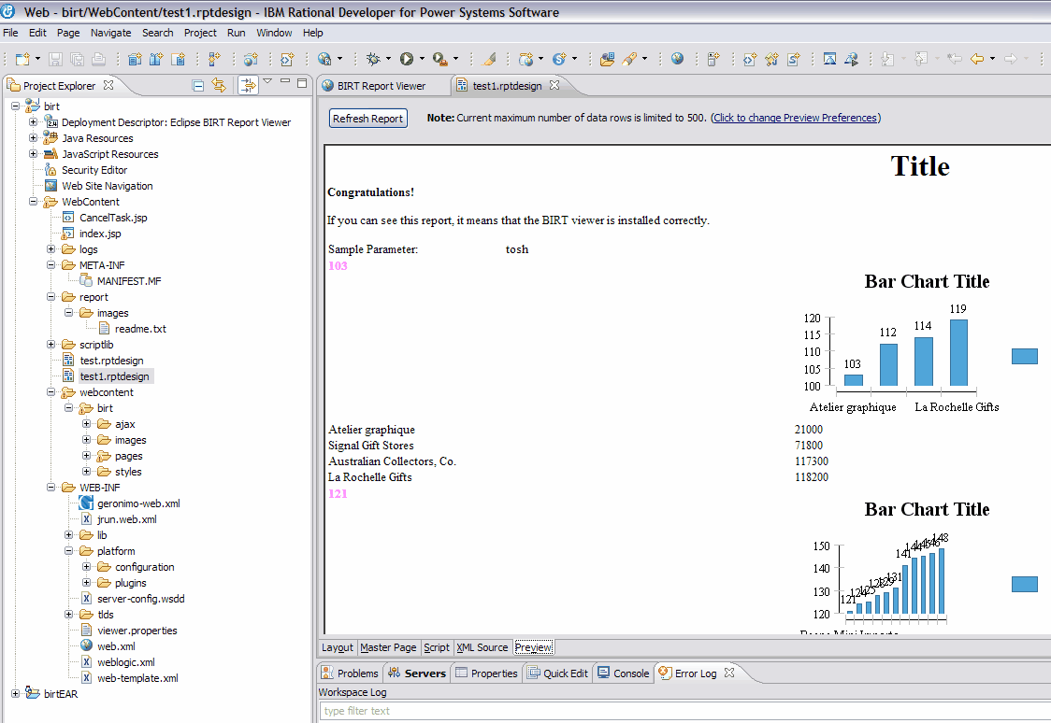The width and height of the screenshot is (1051, 723).
Task: Click the birtEAR project icon
Action: coord(33,693)
